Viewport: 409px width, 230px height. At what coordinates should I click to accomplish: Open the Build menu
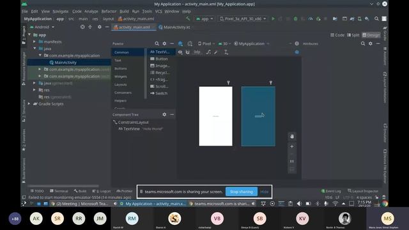click(x=124, y=11)
